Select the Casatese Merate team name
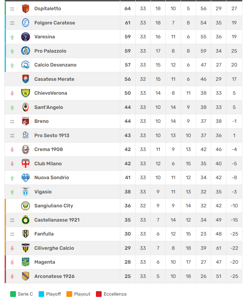This screenshot has height=301, width=245. pos(54,79)
